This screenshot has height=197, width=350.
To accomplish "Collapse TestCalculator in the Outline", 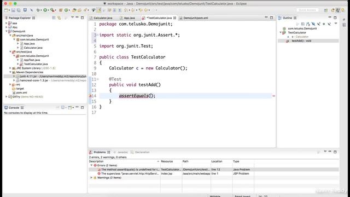I will point(281,32).
